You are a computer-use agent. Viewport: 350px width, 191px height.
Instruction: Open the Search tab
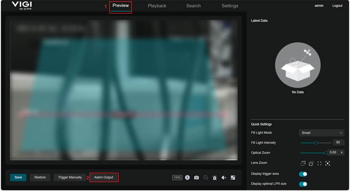coord(194,6)
